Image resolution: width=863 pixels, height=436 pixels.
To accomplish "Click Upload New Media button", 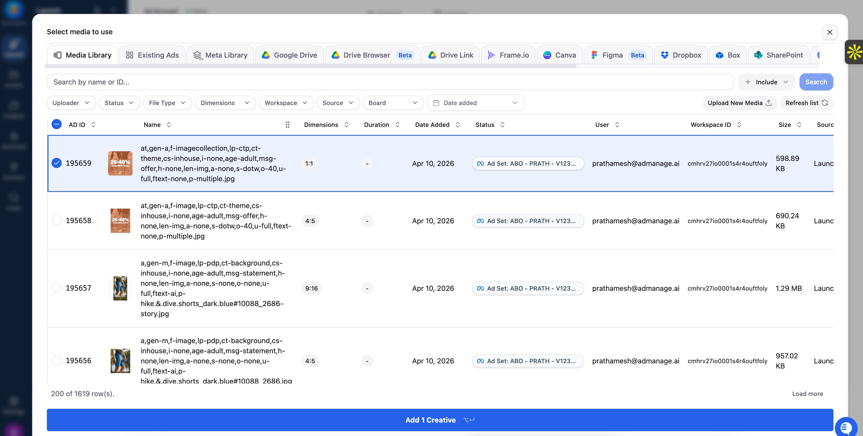I will pos(740,103).
